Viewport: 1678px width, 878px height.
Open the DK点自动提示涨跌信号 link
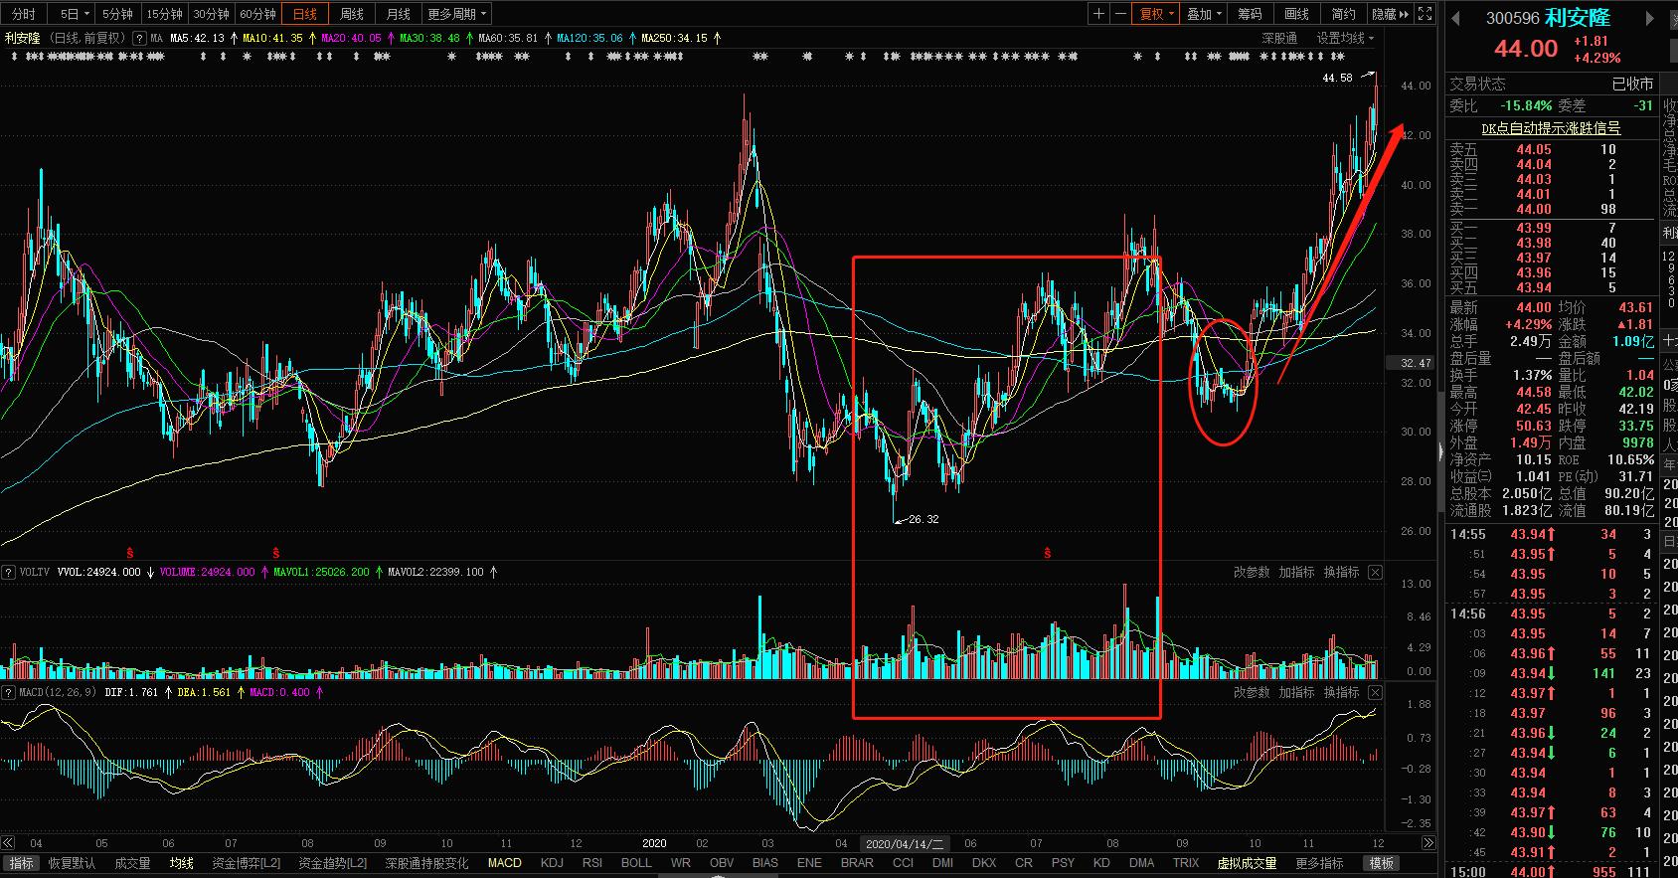[1551, 128]
